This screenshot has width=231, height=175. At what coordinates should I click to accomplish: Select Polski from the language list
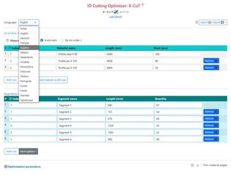point(29,29)
